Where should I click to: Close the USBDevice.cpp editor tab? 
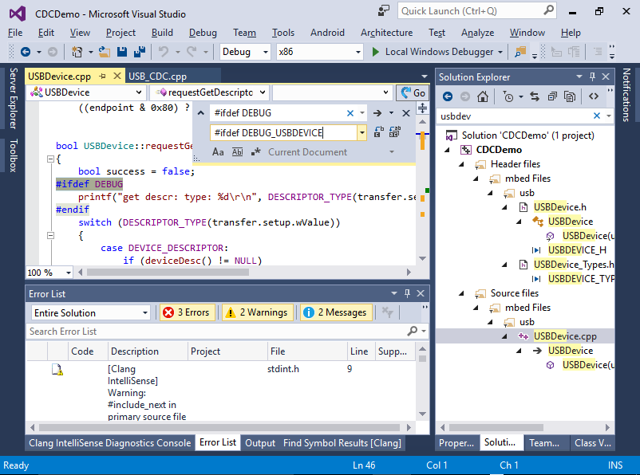coord(117,76)
